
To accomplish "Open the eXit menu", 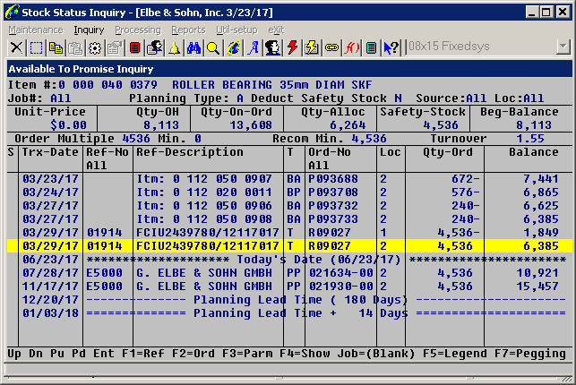I will click(276, 30).
